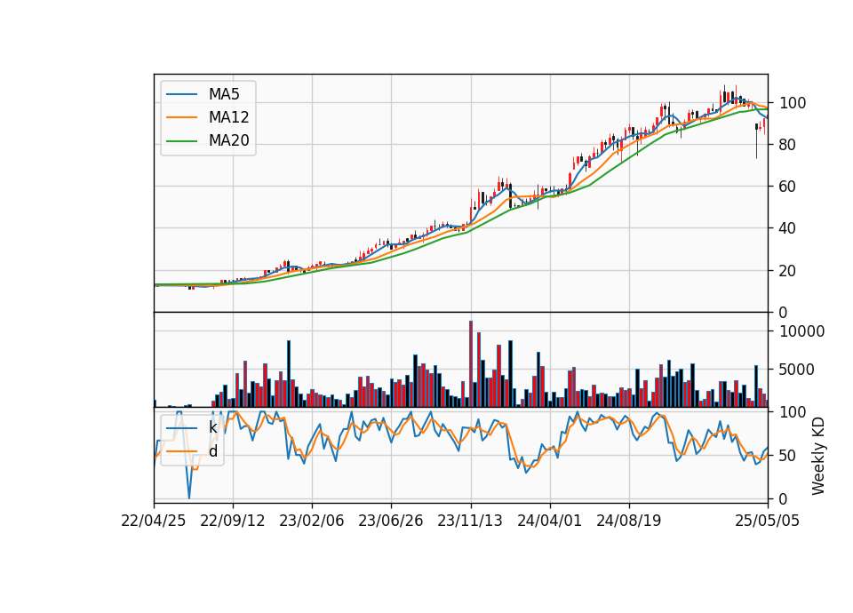
Task: Click the 10000 volume axis tick label
Action: click(802, 331)
